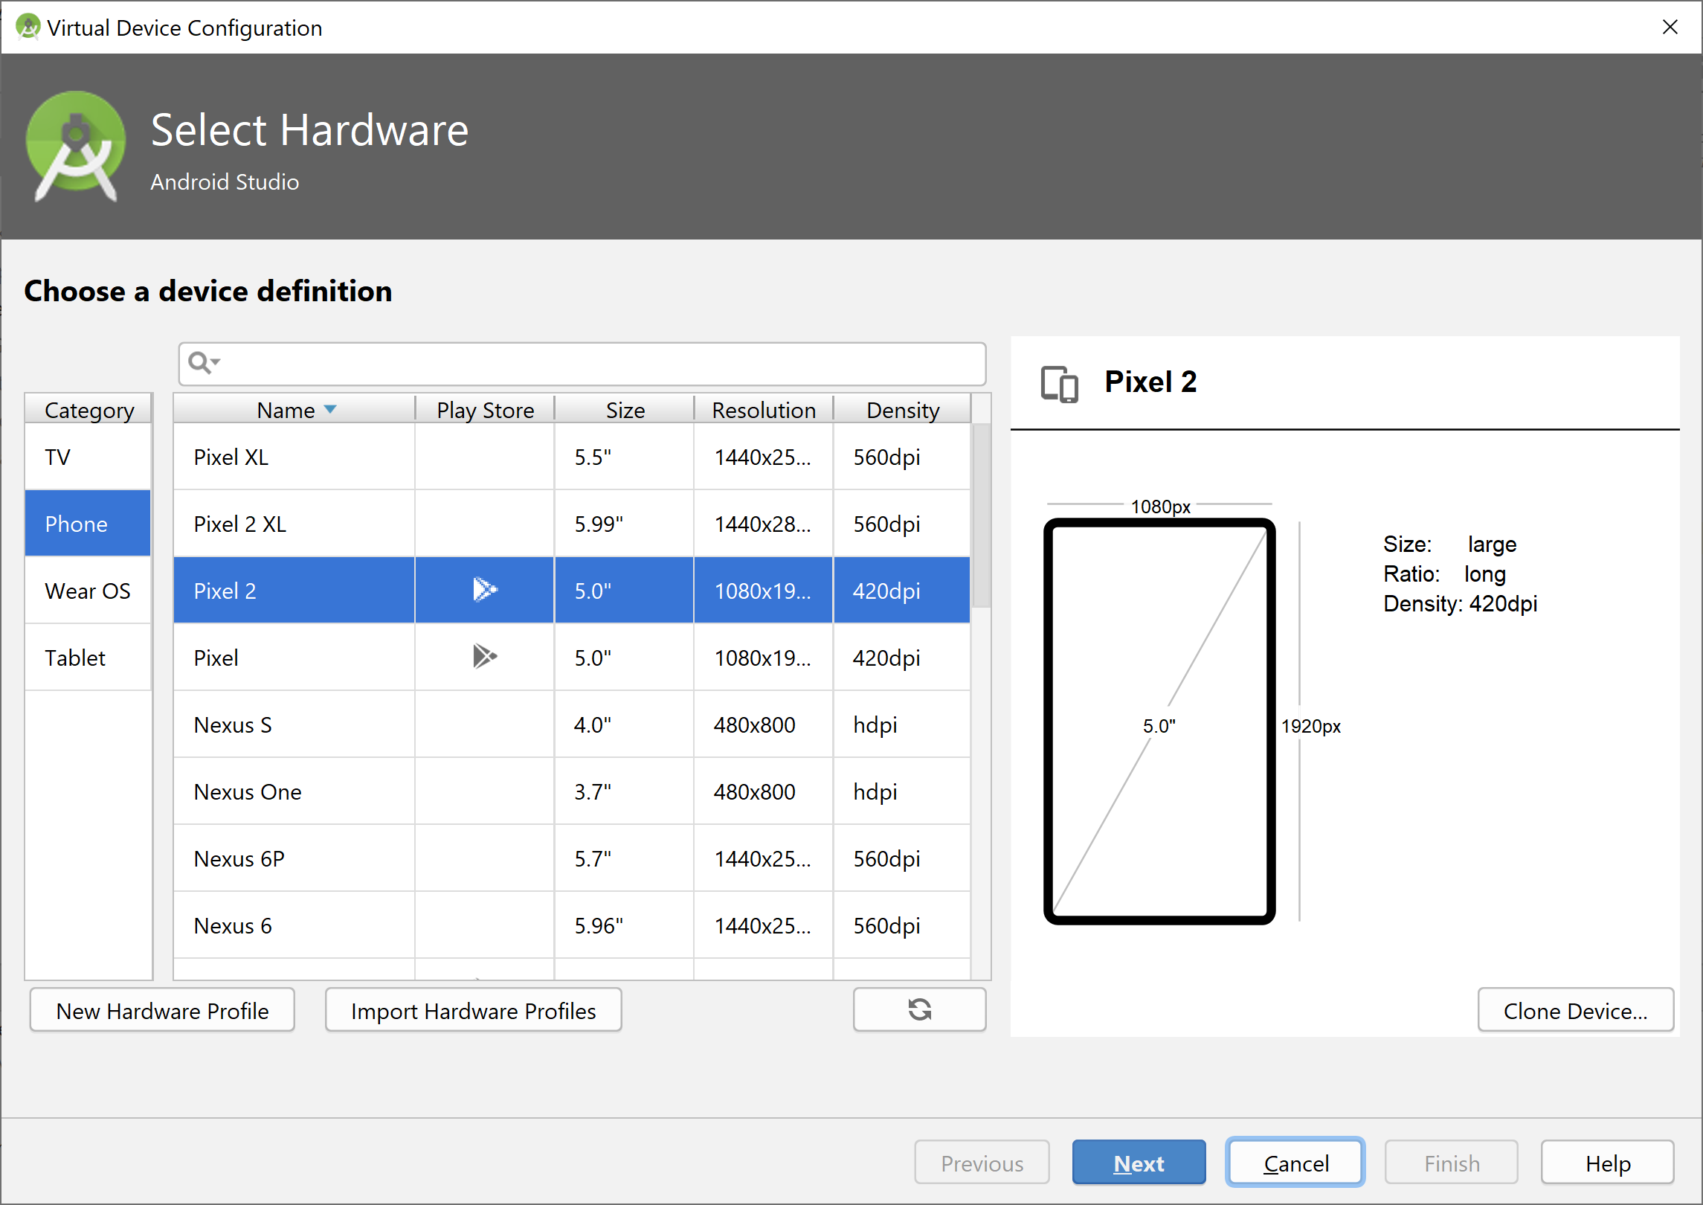Click the refresh icon button below the device table
Viewport: 1703px width, 1205px height.
coord(919,1009)
